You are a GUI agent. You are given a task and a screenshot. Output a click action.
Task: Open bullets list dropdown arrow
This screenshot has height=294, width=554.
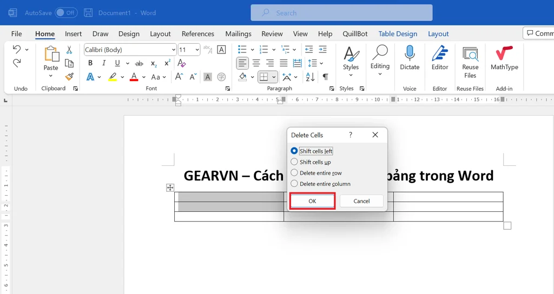coord(252,50)
